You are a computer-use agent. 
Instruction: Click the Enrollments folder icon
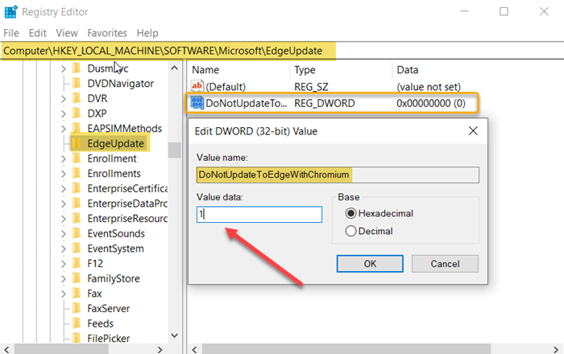coord(77,174)
